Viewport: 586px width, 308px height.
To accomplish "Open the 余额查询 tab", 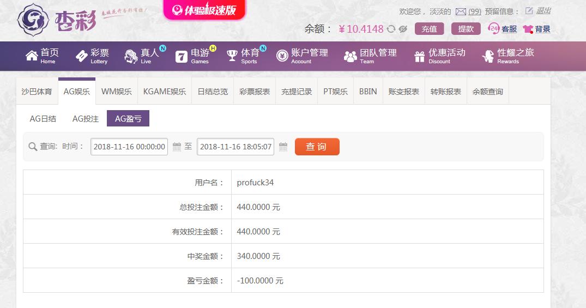I will click(488, 92).
